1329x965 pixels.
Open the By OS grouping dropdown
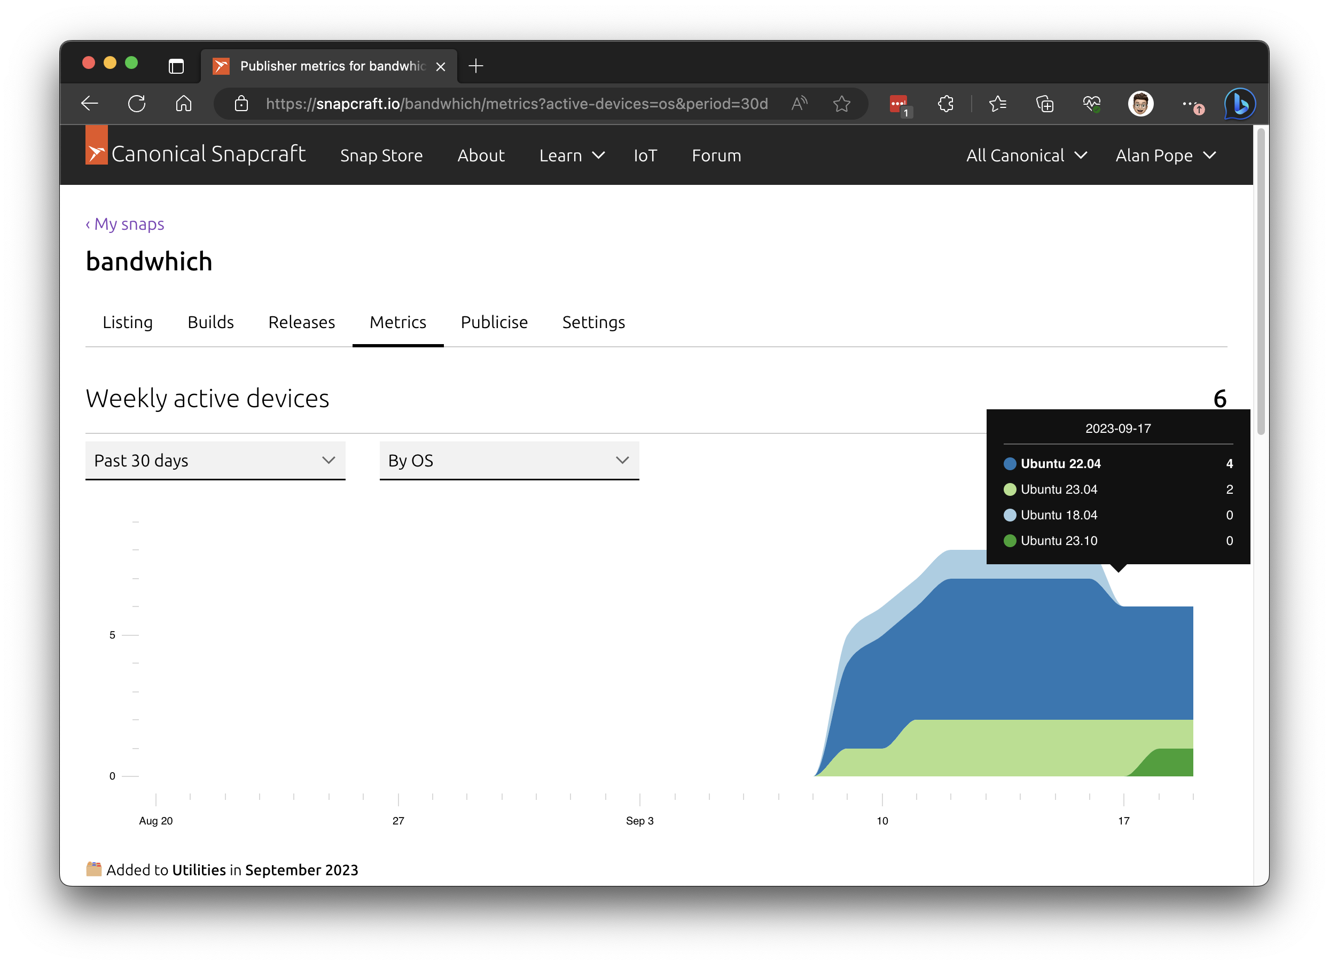(509, 460)
